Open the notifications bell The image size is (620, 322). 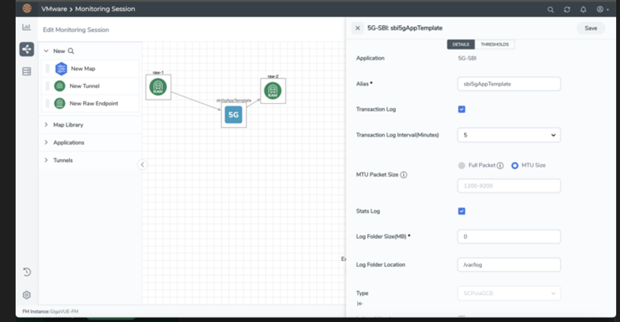pyautogui.click(x=583, y=9)
